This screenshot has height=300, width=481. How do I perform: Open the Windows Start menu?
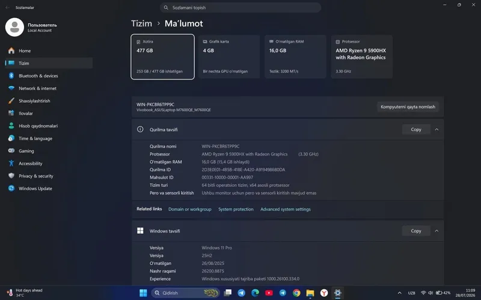(x=143, y=293)
